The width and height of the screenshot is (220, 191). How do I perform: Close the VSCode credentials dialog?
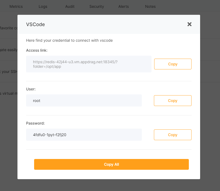pyautogui.click(x=189, y=24)
